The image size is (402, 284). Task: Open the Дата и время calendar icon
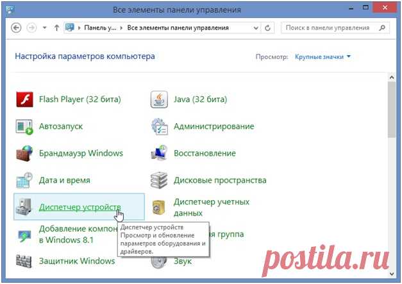(24, 180)
